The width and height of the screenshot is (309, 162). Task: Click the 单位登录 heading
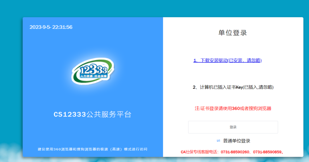pos(233,33)
